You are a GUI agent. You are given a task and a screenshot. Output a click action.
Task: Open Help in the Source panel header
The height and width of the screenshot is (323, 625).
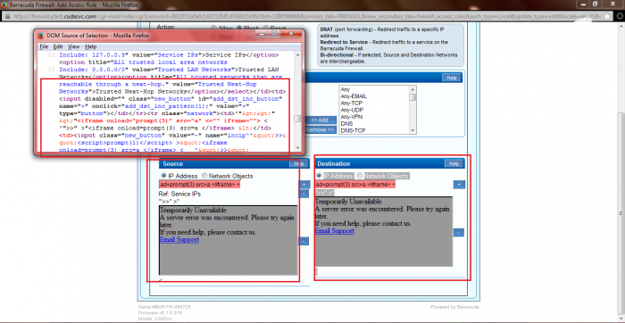pos(298,163)
